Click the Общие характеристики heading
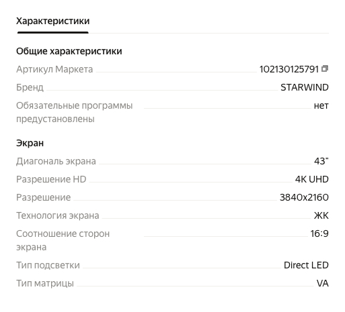 coord(69,51)
